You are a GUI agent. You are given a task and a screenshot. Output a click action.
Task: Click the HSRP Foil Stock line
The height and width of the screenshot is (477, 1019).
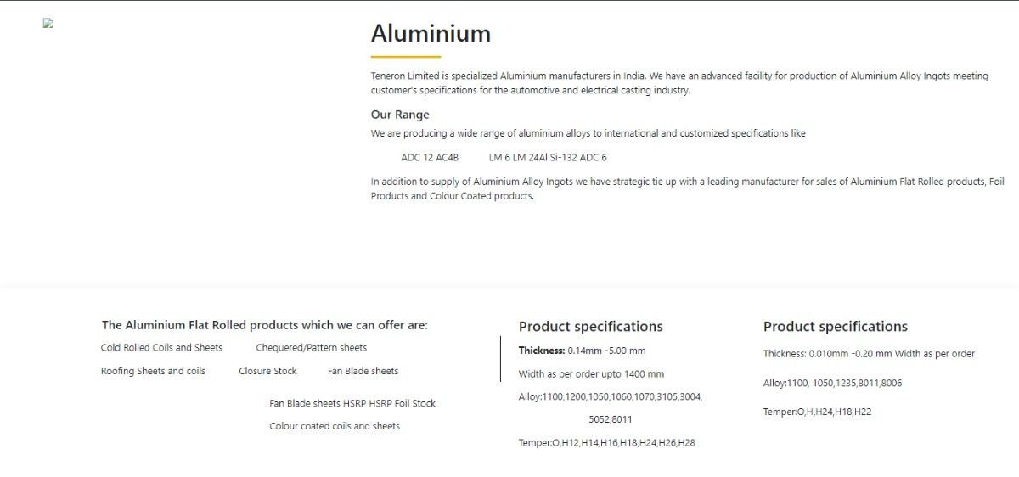click(352, 404)
